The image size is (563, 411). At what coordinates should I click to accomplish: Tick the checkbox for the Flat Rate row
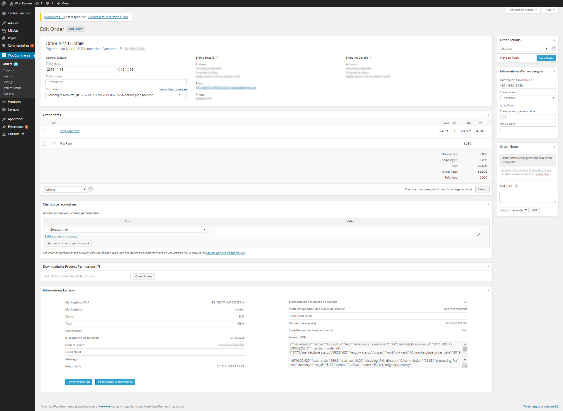(x=45, y=144)
